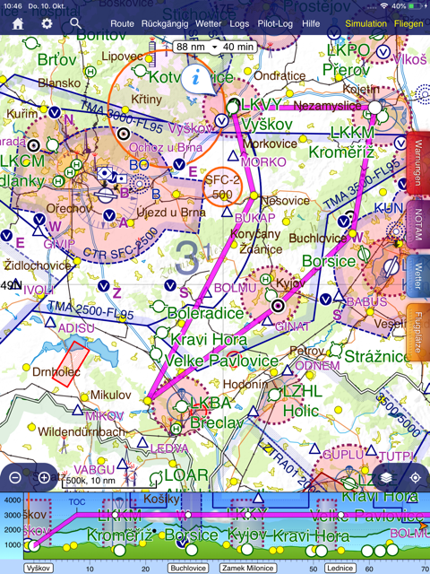Tap the blue info bubble marker
The height and width of the screenshot is (574, 430).
pyautogui.click(x=197, y=80)
